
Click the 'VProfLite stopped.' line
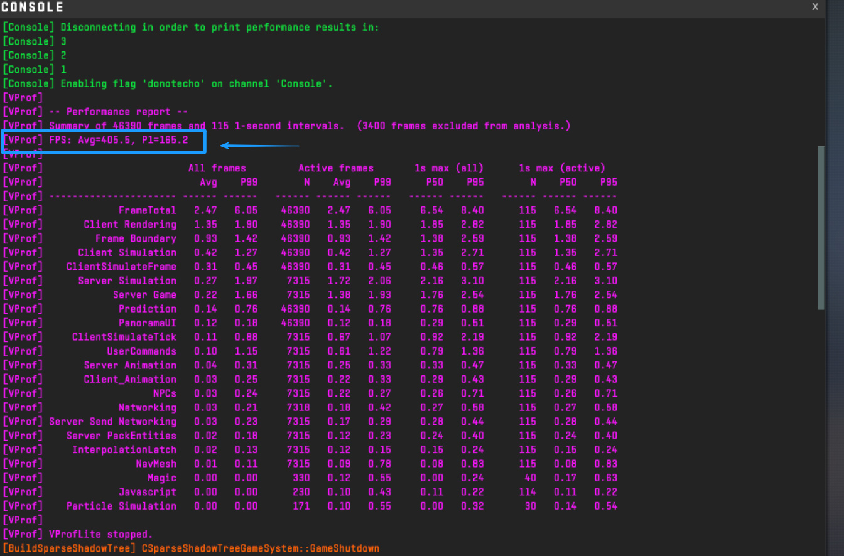click(x=78, y=535)
